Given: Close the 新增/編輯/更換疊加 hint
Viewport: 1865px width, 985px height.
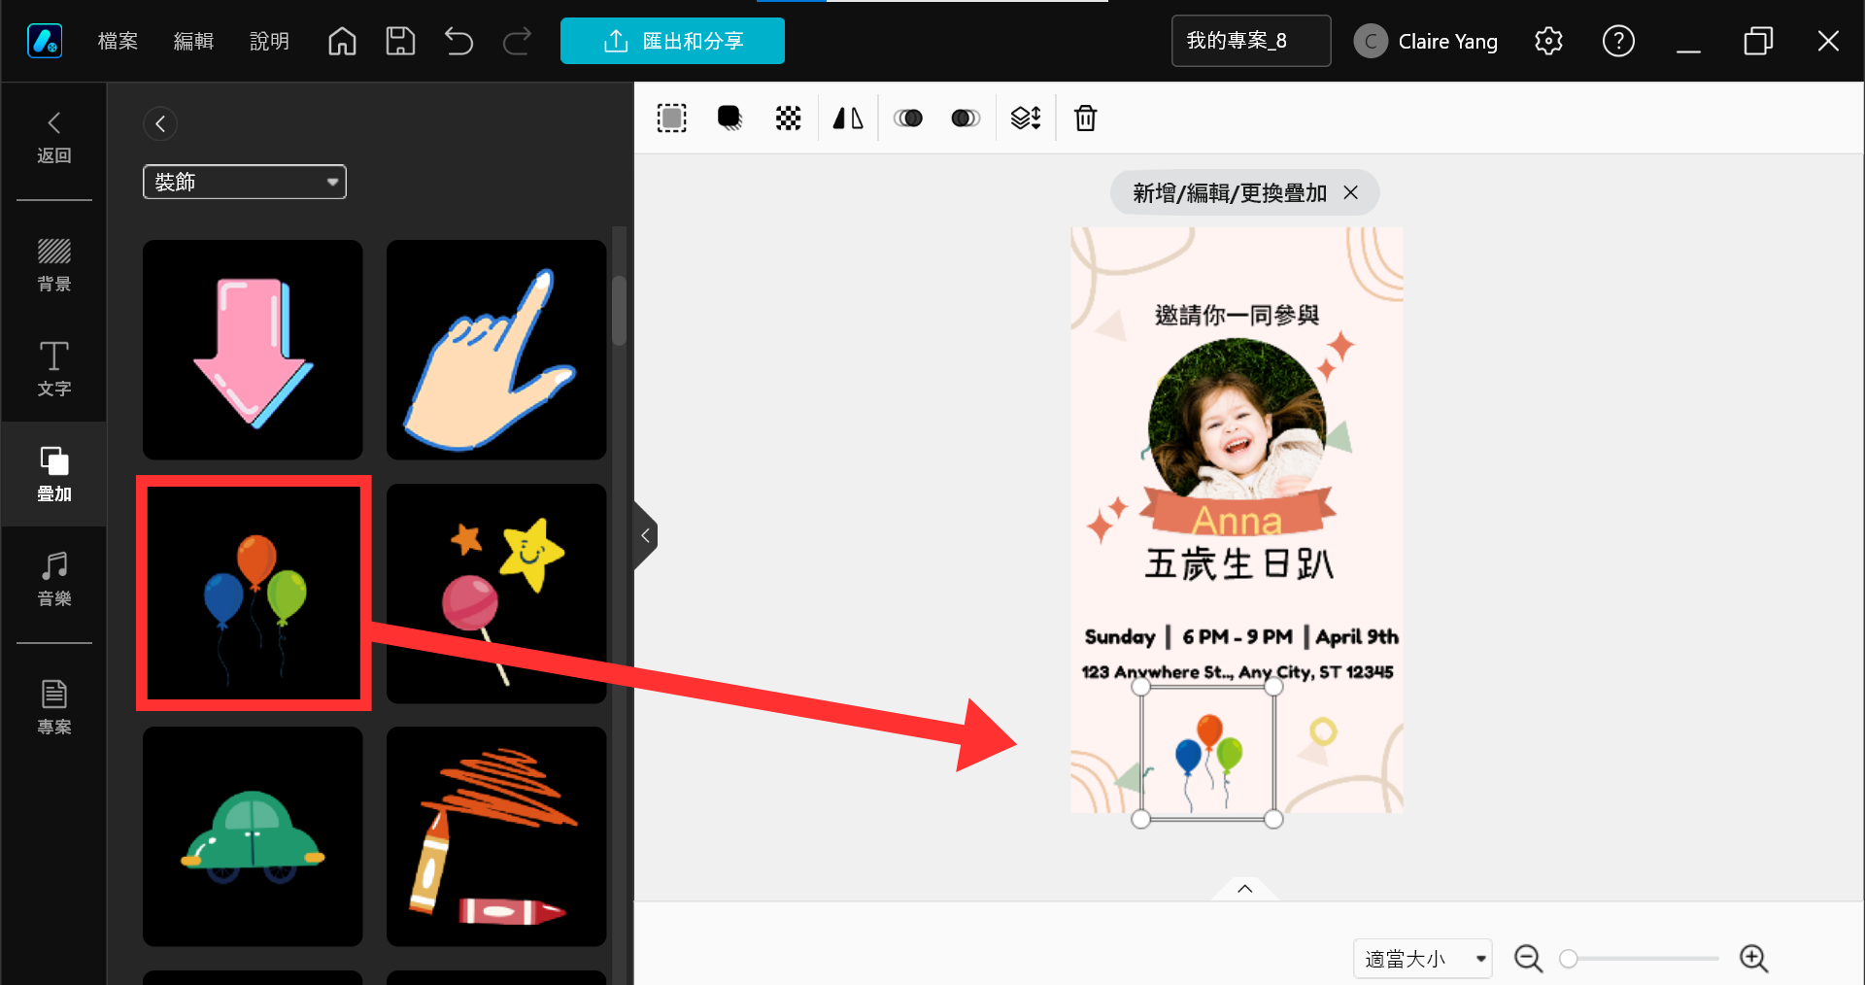Looking at the screenshot, I should tap(1350, 192).
